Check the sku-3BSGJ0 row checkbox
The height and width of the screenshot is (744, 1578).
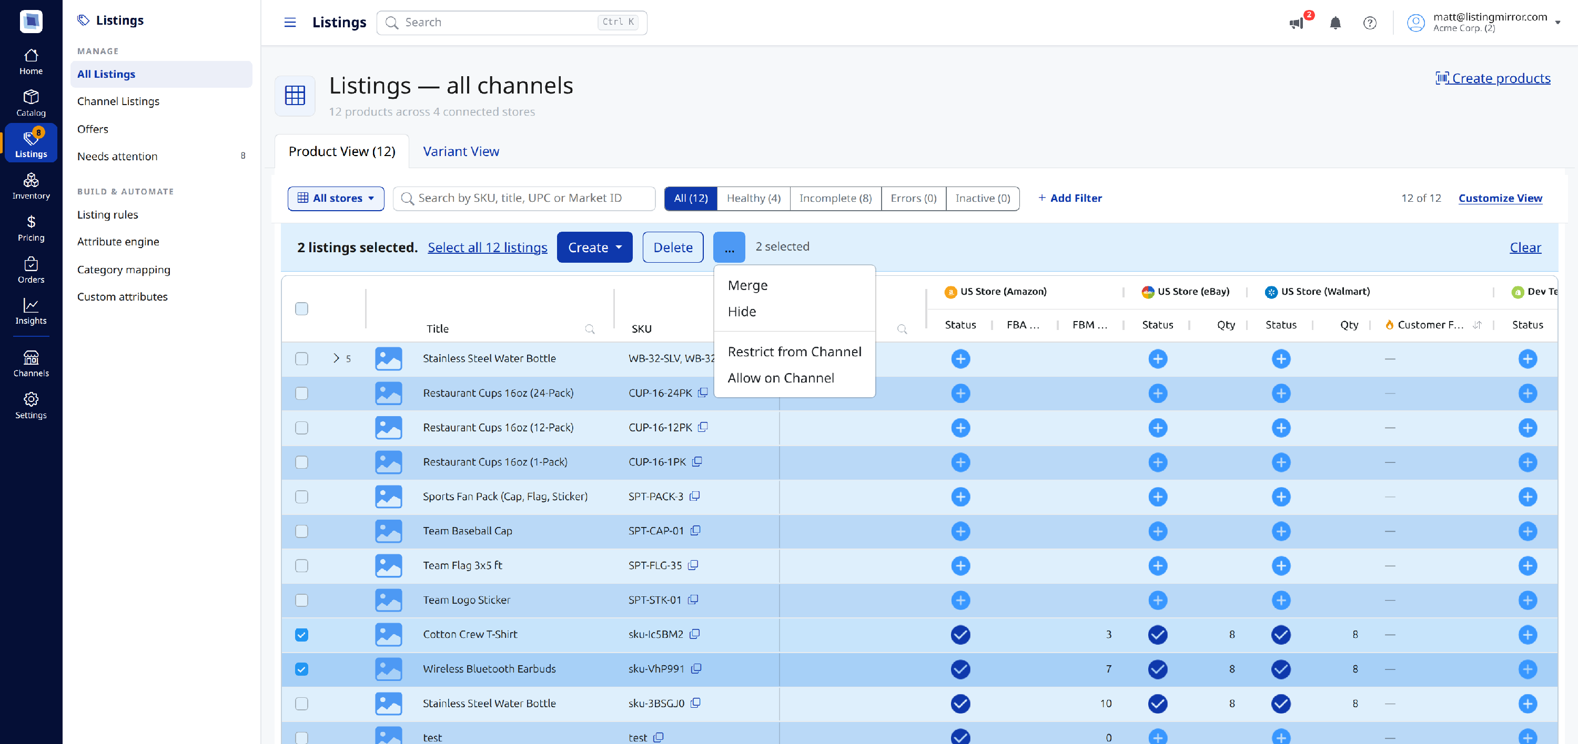301,703
